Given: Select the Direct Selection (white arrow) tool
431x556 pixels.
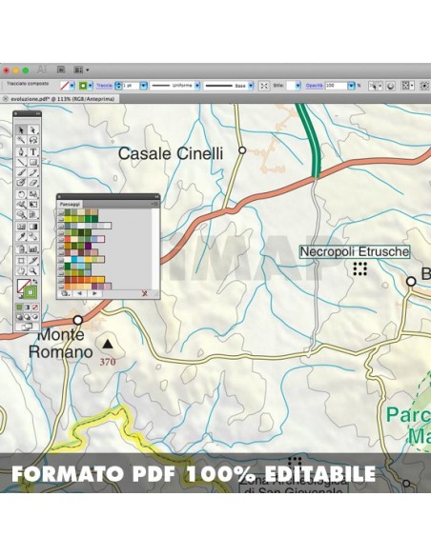Looking at the screenshot, I should pyautogui.click(x=33, y=130).
